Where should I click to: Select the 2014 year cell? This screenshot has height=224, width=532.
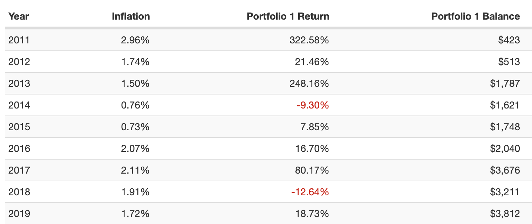point(19,105)
